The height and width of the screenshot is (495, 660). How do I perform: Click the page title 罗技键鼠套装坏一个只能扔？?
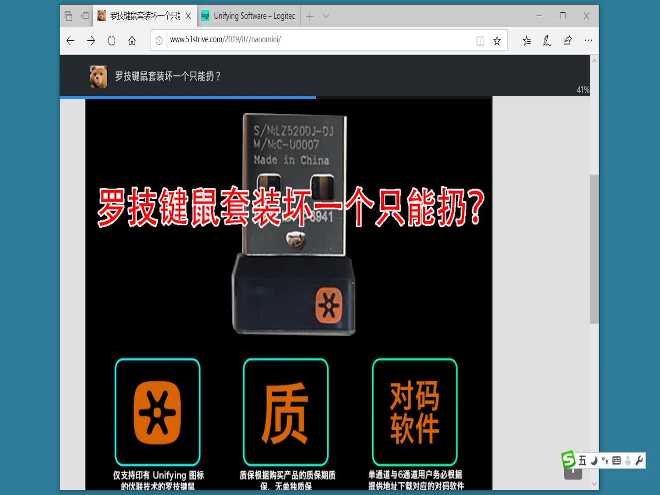pos(168,76)
